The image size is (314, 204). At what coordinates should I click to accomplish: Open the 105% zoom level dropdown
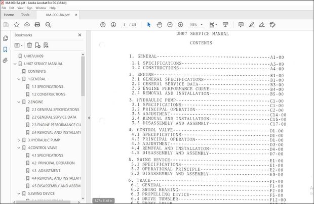click(x=195, y=24)
